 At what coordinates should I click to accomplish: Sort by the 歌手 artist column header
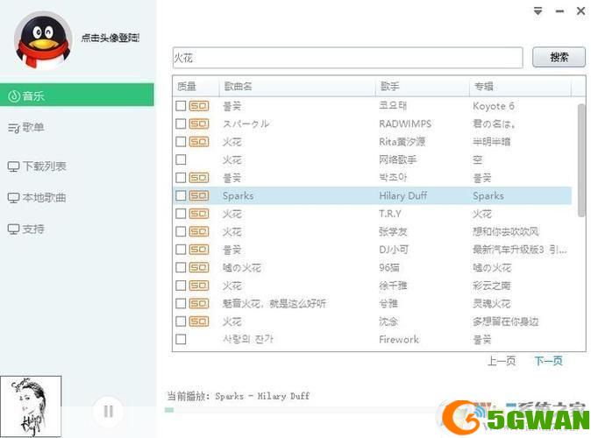tap(423, 86)
